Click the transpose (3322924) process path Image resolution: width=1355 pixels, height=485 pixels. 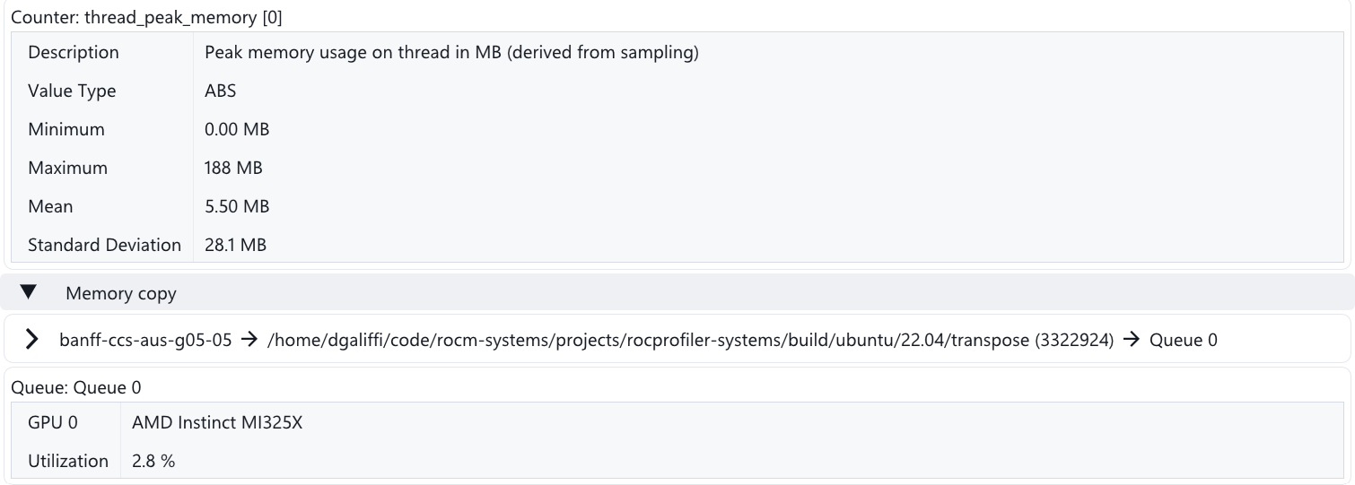point(691,340)
